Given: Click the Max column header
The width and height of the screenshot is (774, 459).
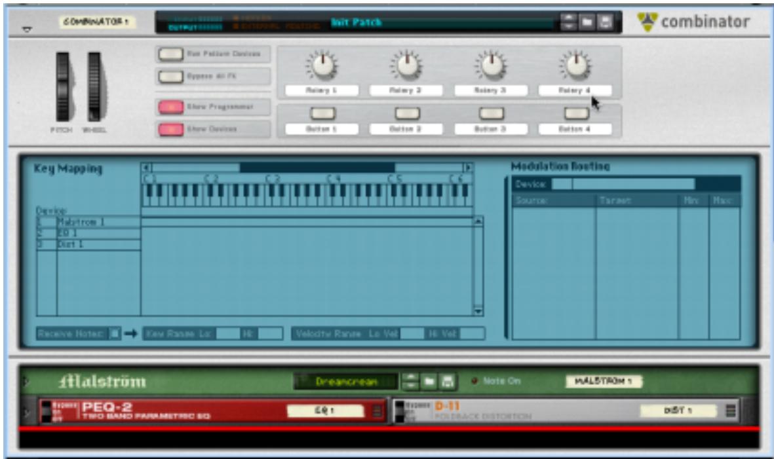Looking at the screenshot, I should (725, 200).
